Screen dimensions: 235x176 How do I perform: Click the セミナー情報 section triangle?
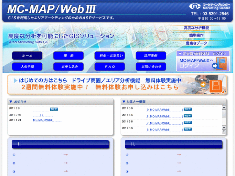pos(124,101)
